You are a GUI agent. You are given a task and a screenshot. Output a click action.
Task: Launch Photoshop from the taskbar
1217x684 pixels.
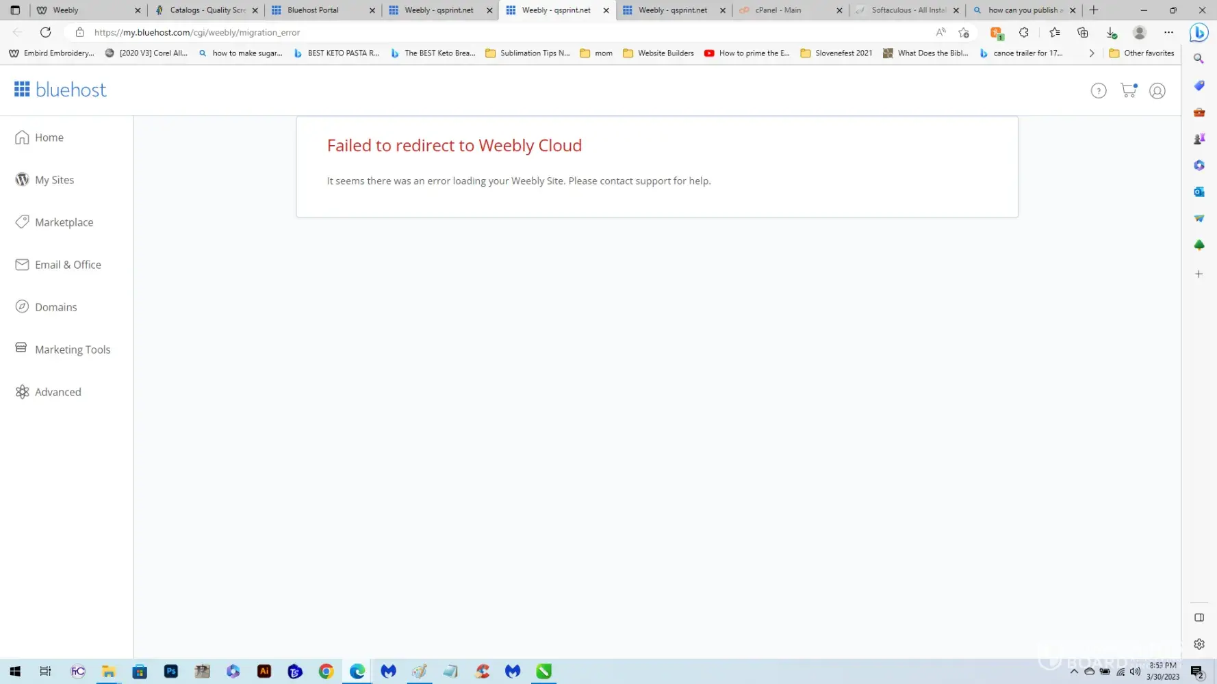171,671
